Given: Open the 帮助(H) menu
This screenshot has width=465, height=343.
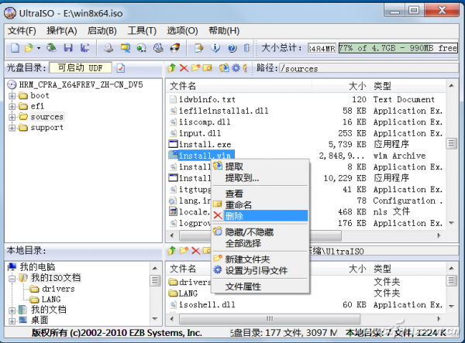Looking at the screenshot, I should click(x=224, y=30).
